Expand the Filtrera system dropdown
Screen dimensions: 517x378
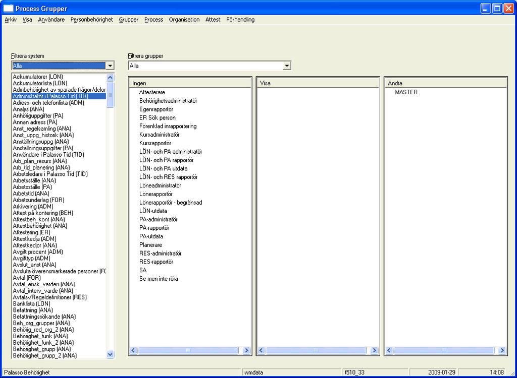tap(110, 66)
